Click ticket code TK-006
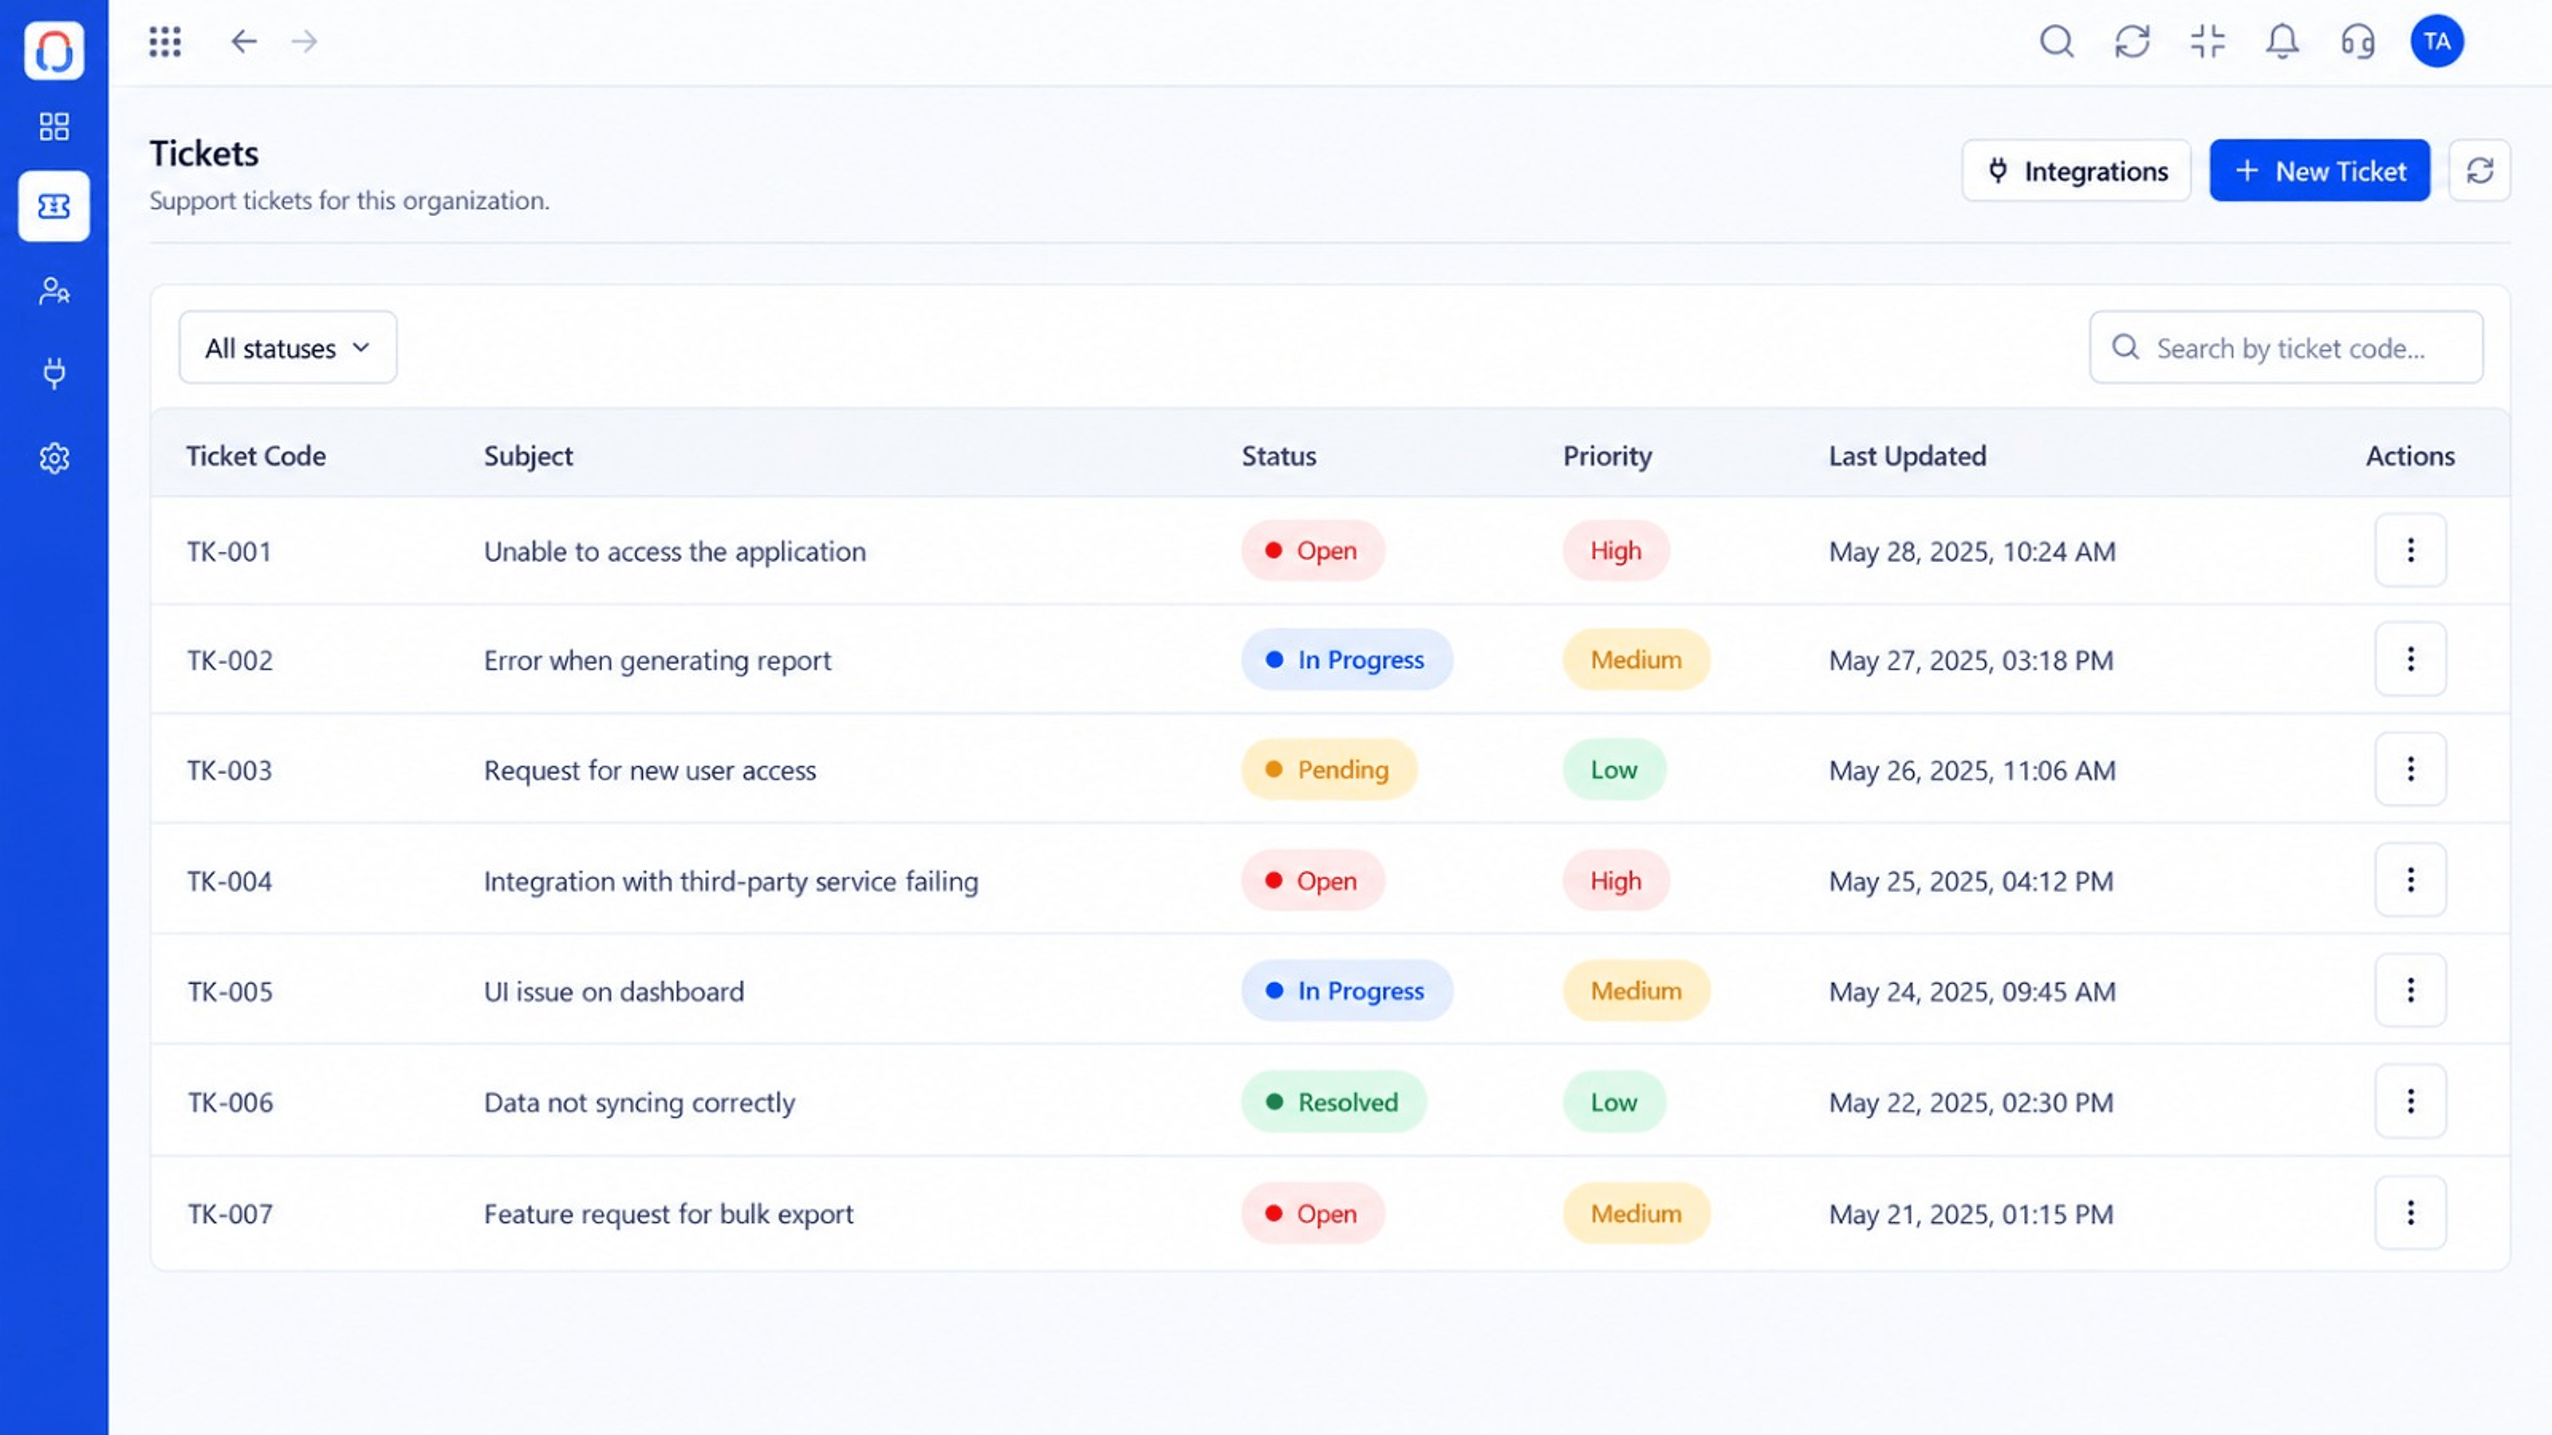 (230, 1103)
